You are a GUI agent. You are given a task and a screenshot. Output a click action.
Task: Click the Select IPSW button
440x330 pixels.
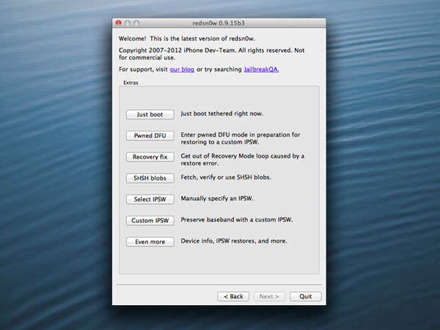150,199
